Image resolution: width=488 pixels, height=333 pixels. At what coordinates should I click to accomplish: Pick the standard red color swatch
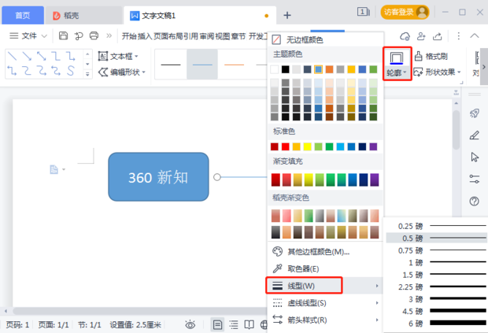(285, 146)
